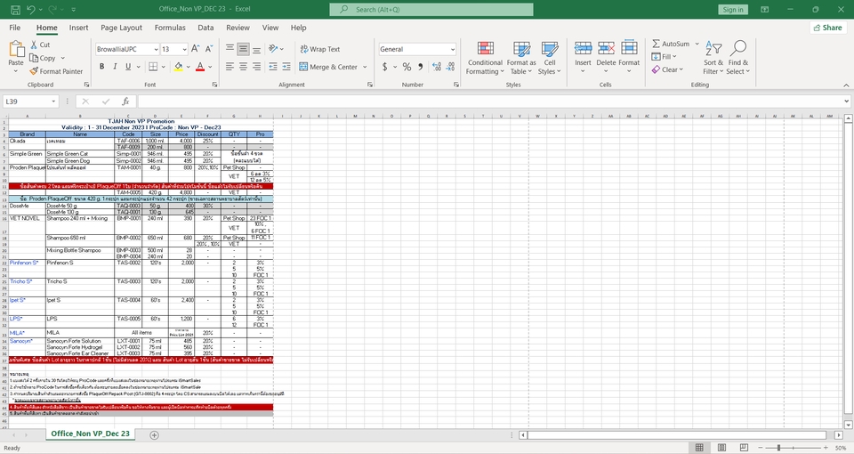This screenshot has width=854, height=454.
Task: Open the Sort & Filter icon
Action: (713, 48)
